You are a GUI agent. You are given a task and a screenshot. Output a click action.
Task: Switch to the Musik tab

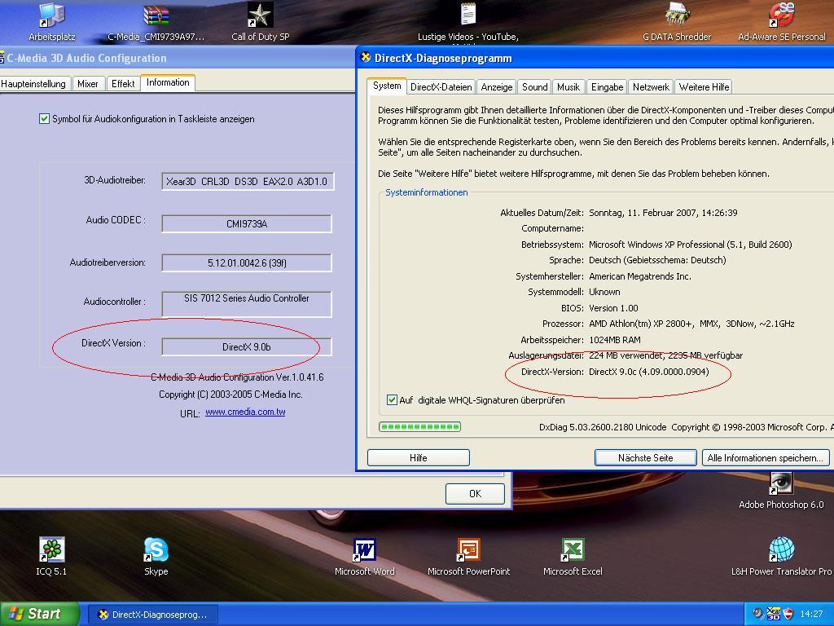[568, 86]
